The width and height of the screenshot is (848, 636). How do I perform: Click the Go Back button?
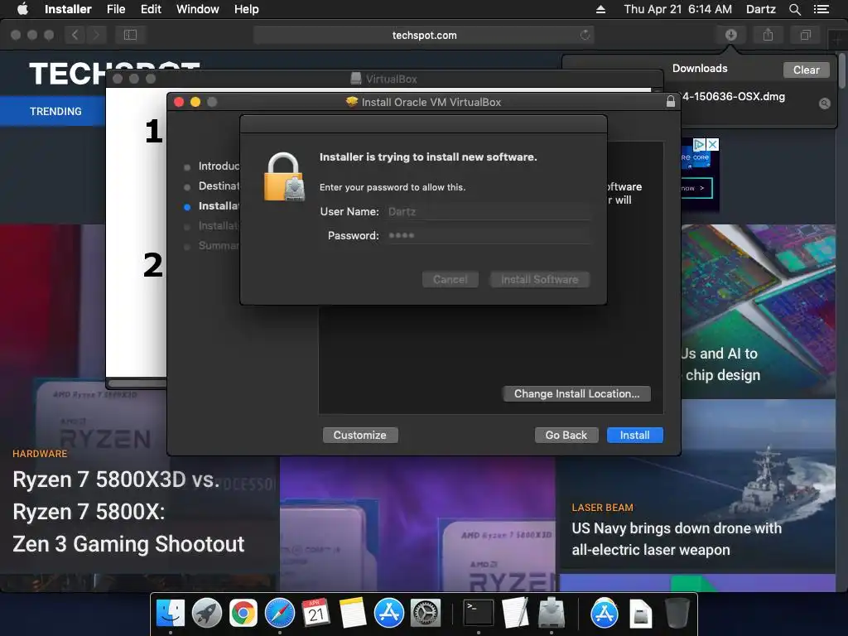tap(566, 436)
